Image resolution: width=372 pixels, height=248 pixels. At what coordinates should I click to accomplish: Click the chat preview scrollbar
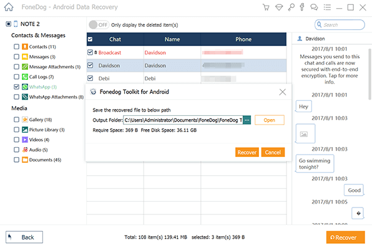[x=370, y=74]
